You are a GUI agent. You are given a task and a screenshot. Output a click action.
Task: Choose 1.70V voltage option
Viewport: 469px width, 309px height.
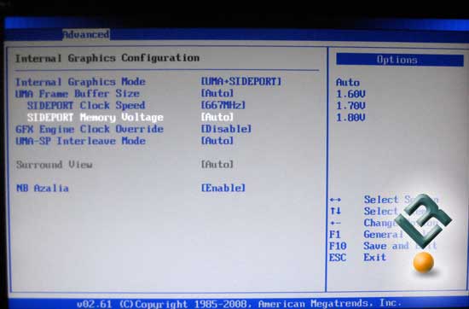click(350, 106)
